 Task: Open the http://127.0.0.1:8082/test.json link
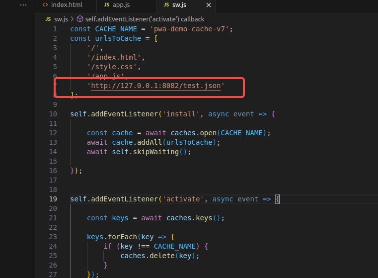(155, 86)
